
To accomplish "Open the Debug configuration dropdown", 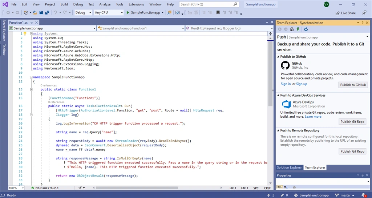I will point(83,13).
